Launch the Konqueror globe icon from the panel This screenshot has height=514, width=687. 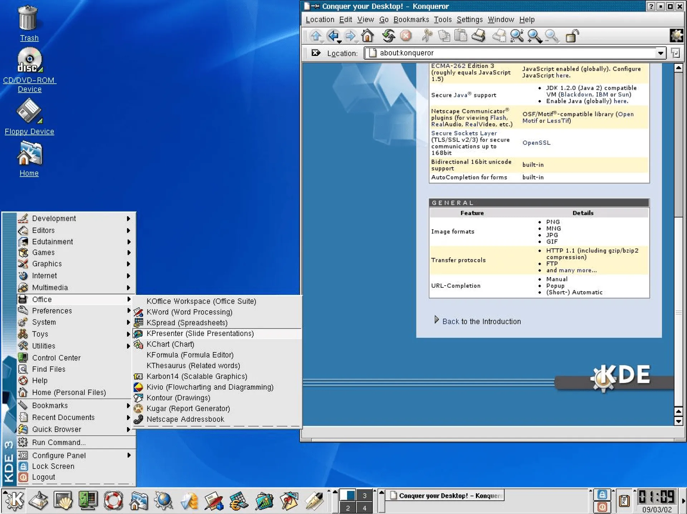[163, 500]
